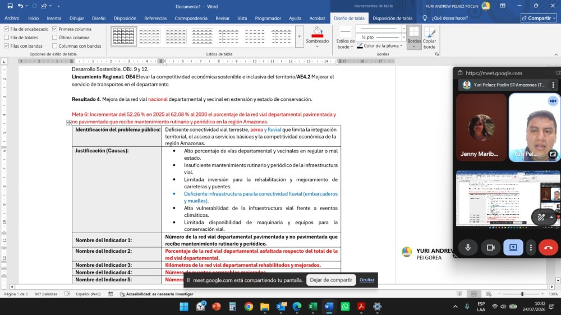The height and width of the screenshot is (315, 561).
Task: Undo the last action in the title bar
Action: [x=20, y=6]
